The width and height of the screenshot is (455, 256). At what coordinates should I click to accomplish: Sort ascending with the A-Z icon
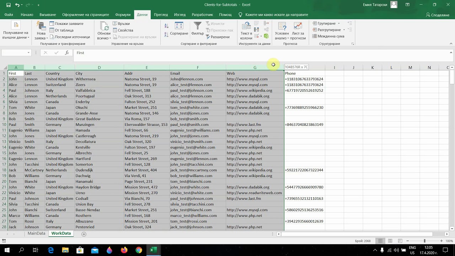[166, 26]
